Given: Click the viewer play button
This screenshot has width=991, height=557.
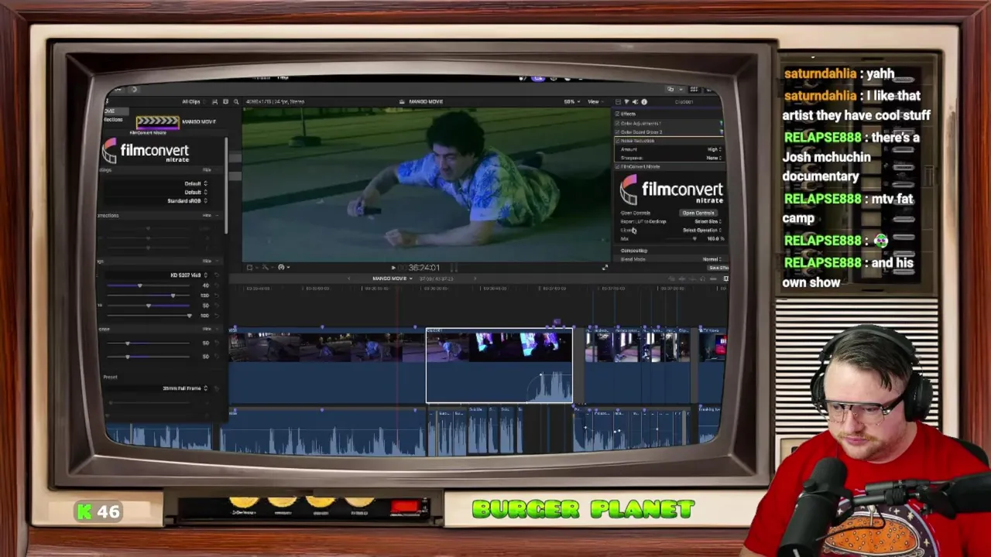Looking at the screenshot, I should pos(393,268).
